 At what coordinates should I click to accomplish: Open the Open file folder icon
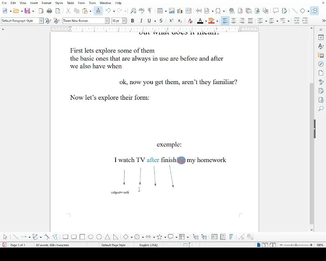click(x=16, y=11)
